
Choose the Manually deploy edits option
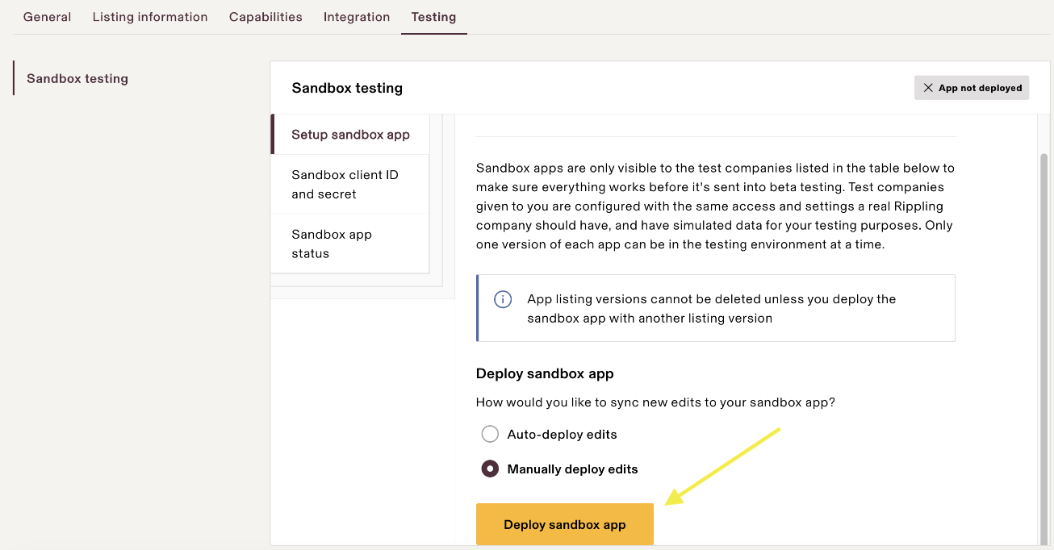coord(490,469)
